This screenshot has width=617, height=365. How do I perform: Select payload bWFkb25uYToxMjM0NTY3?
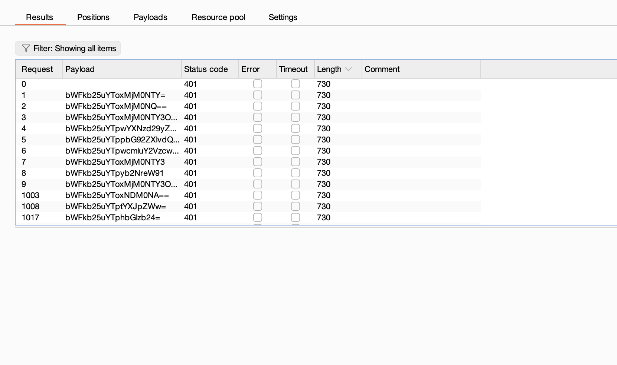115,162
